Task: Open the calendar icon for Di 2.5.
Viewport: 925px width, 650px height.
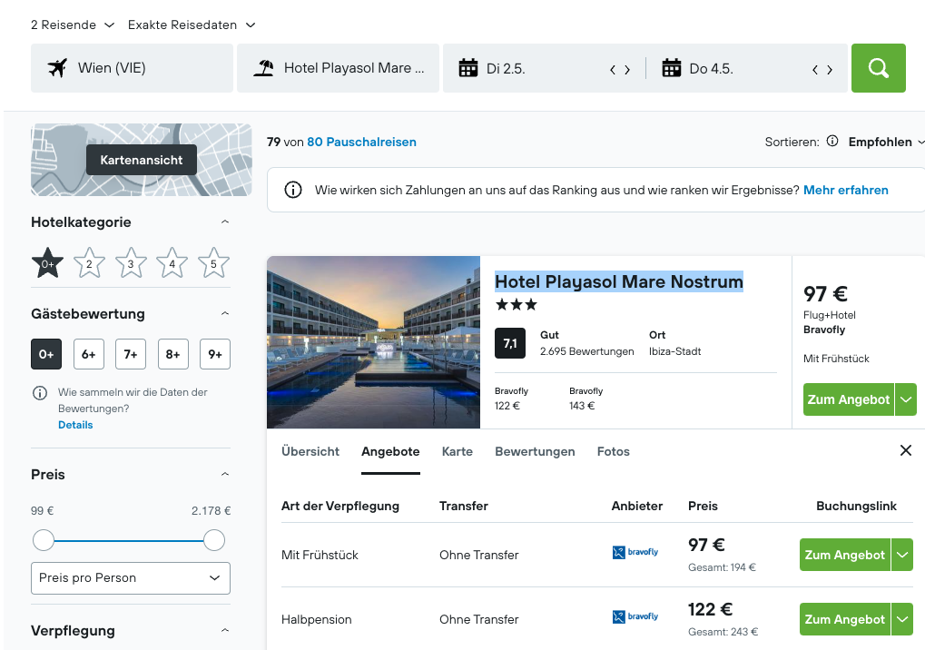Action: click(467, 68)
